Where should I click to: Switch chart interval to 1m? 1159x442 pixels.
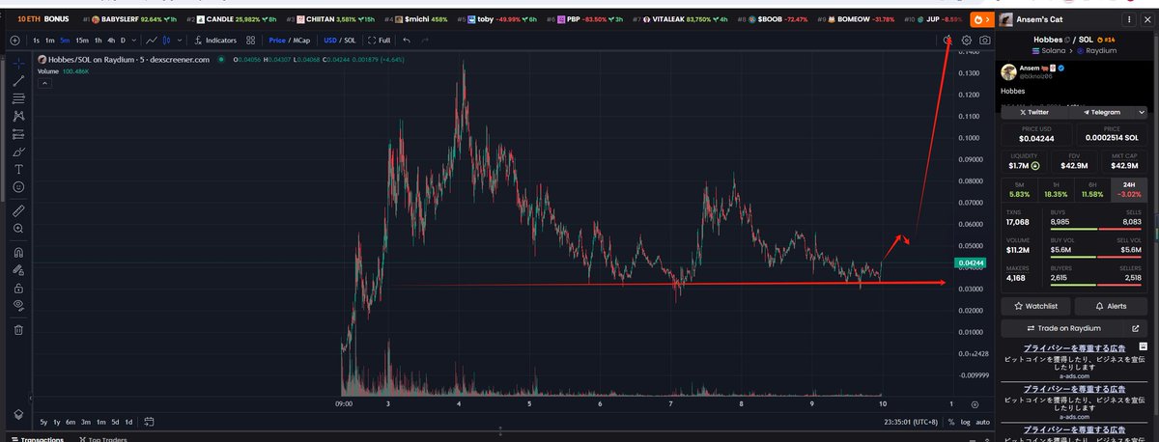click(x=49, y=41)
